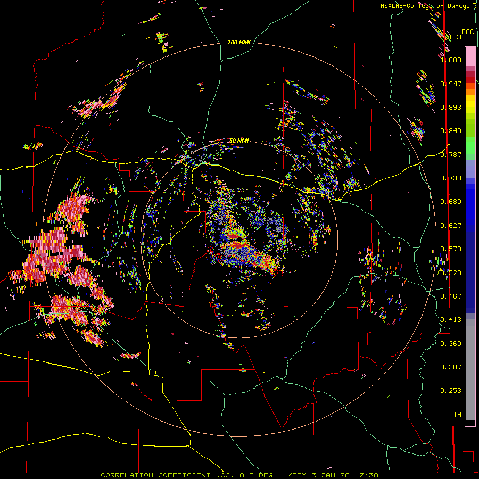Click the 0.840 legend value
Image resolution: width=479 pixels, height=479 pixels.
[451, 131]
